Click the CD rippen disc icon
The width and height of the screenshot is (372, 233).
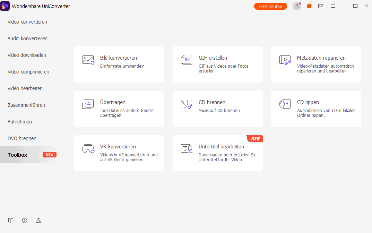285,104
